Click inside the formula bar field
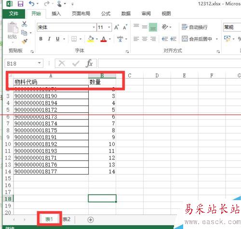The width and height of the screenshot is (241, 229). pyautogui.click(x=170, y=64)
